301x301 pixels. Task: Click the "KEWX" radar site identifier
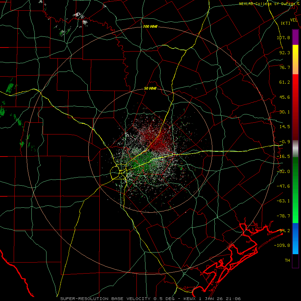click(x=190, y=299)
